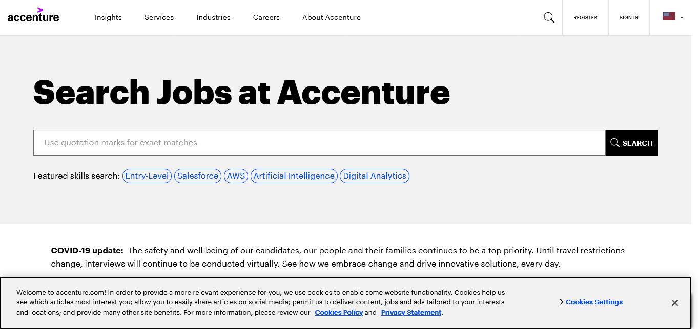Click the US flag country icon
700x329 pixels.
coord(669,16)
